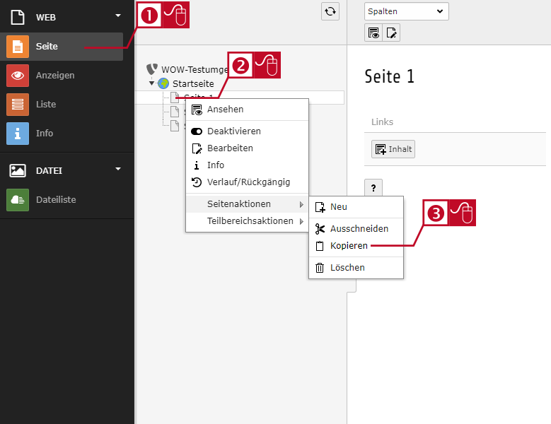The width and height of the screenshot is (551, 424).
Task: Open the Liste module
Action: [x=62, y=105]
